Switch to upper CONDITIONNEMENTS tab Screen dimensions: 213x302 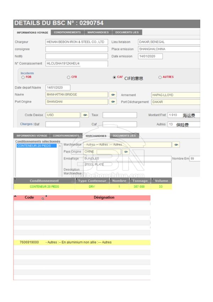click(67, 32)
